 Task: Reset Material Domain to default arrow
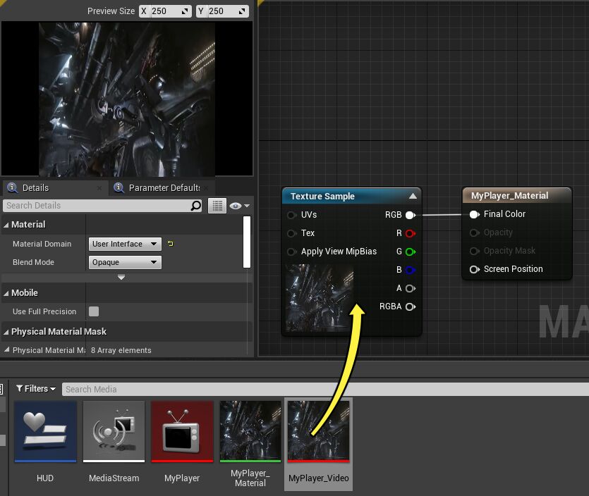point(171,244)
